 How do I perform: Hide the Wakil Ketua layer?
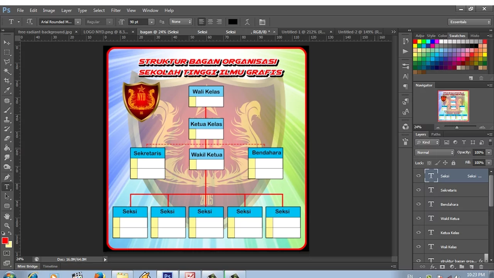click(x=418, y=219)
